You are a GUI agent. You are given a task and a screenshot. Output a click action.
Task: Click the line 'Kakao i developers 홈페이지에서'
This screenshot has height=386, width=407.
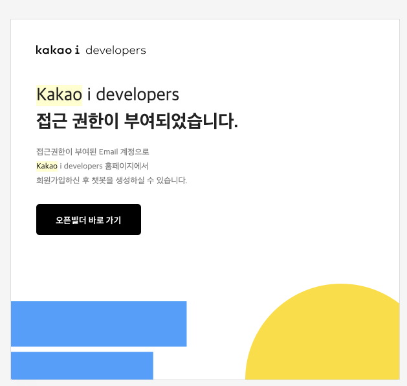pos(92,166)
